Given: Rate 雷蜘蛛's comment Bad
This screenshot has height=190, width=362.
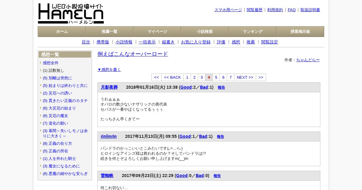Looking at the screenshot, I should (200, 176).
